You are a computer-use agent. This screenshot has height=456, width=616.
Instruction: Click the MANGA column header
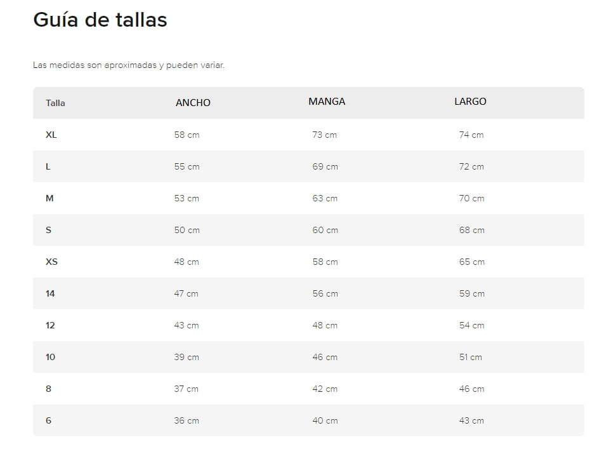tap(327, 102)
